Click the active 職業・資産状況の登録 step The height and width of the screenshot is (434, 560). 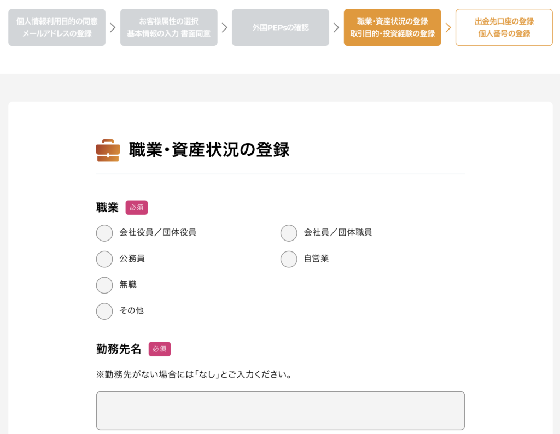(392, 27)
